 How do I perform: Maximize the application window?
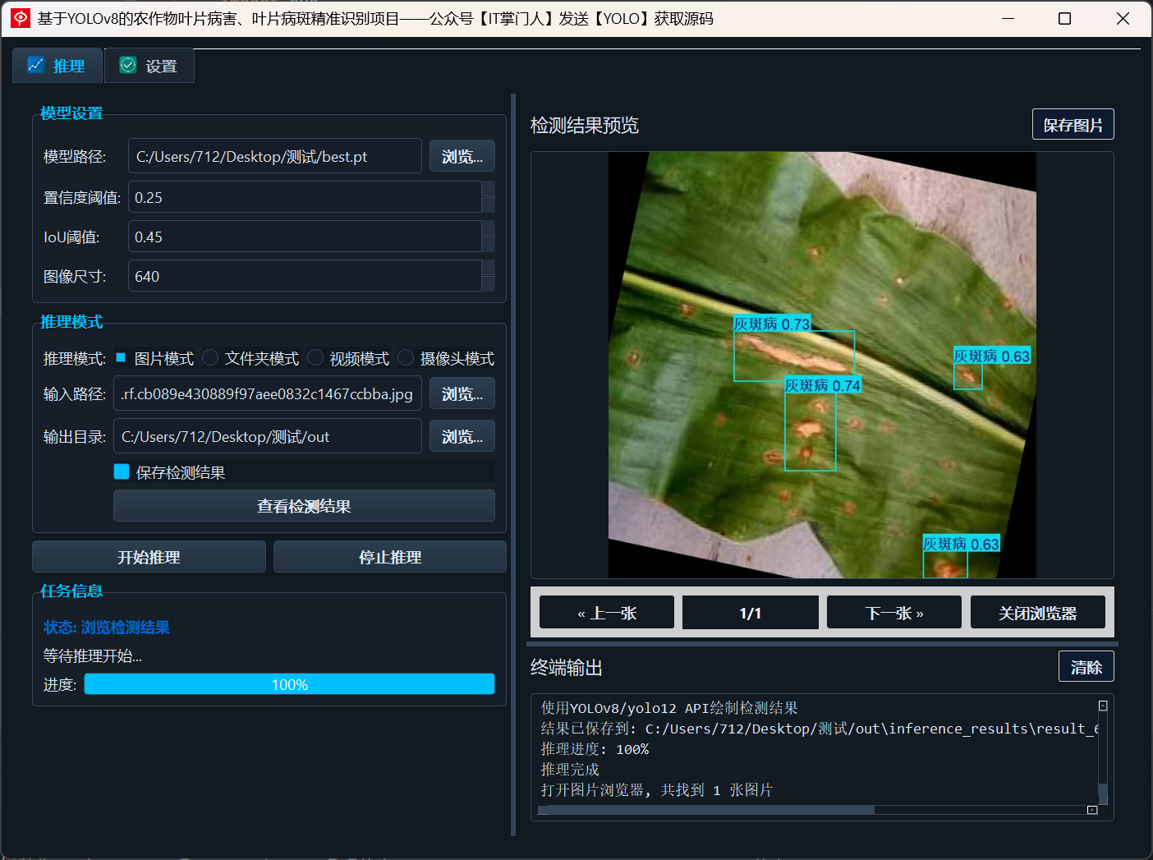tap(1064, 18)
